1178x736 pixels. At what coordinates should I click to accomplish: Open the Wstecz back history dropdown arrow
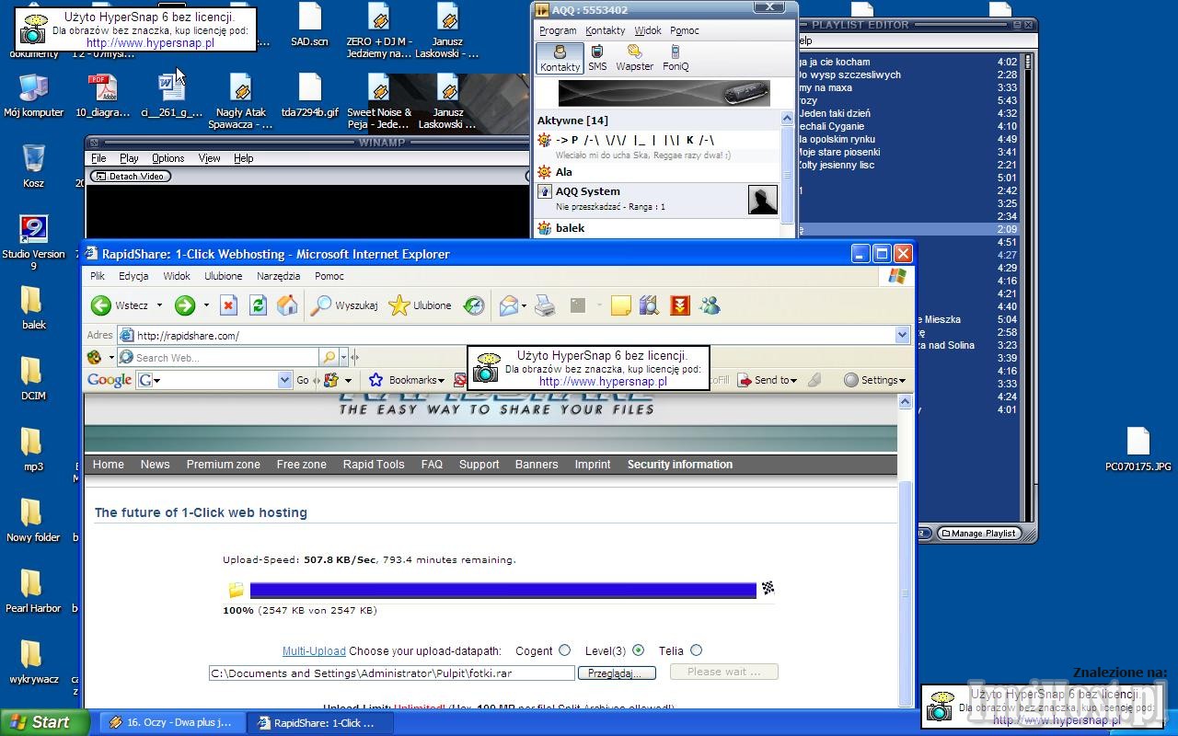[x=159, y=305]
